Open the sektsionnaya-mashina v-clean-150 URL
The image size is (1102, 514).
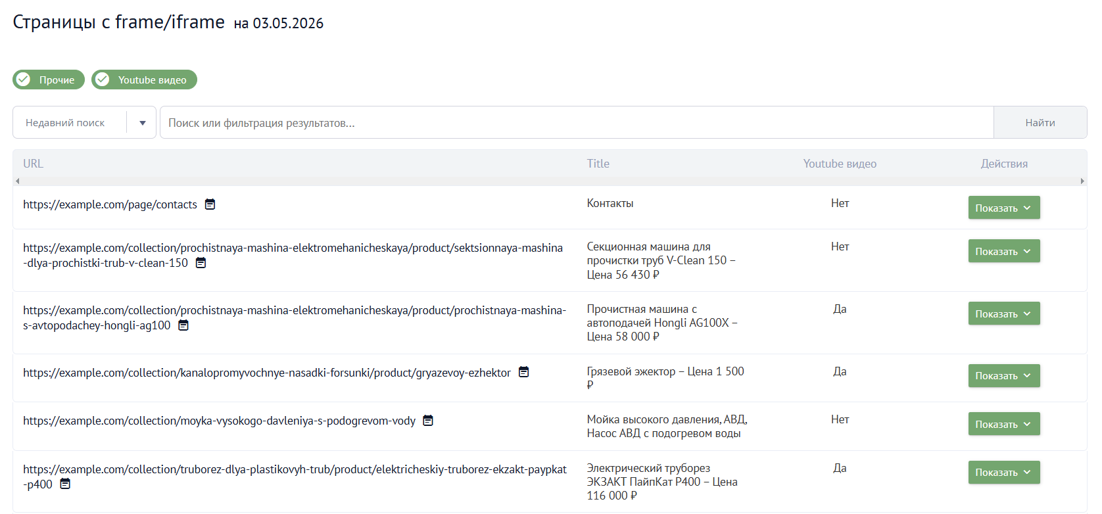click(293, 255)
